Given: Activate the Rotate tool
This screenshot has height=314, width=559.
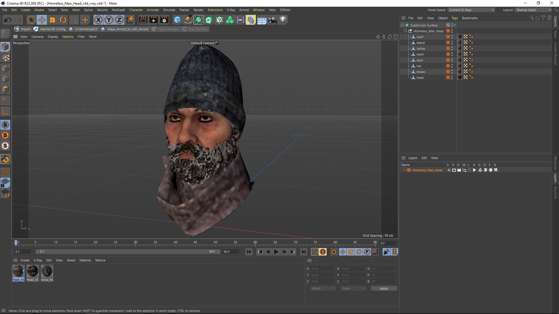Looking at the screenshot, I should coord(63,20).
